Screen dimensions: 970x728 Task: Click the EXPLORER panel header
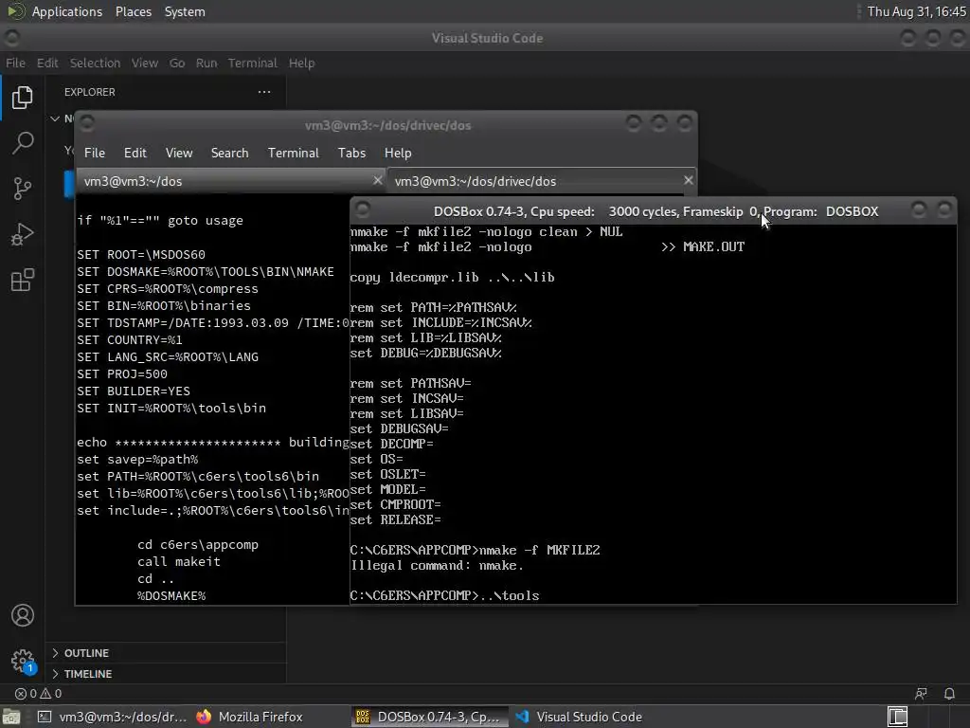[x=90, y=92]
